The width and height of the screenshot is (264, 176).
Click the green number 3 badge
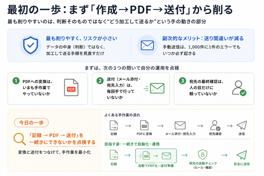point(183,81)
